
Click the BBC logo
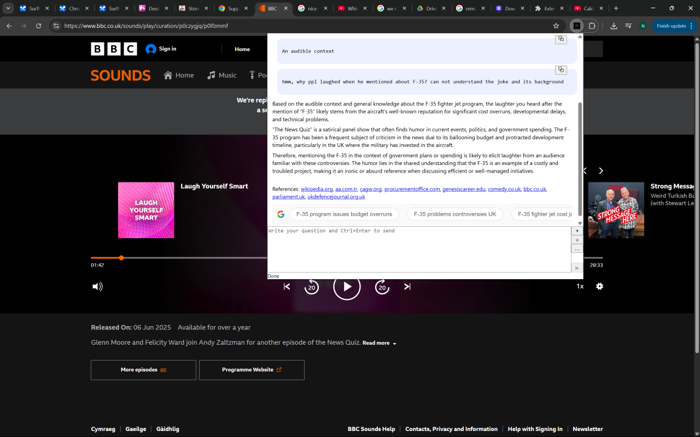click(114, 49)
